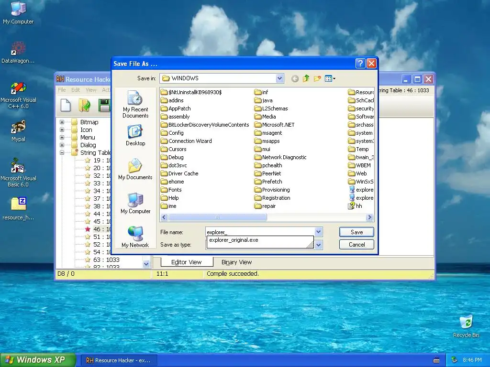
Task: Jump to Desktop in the places bar
Action: click(x=135, y=135)
